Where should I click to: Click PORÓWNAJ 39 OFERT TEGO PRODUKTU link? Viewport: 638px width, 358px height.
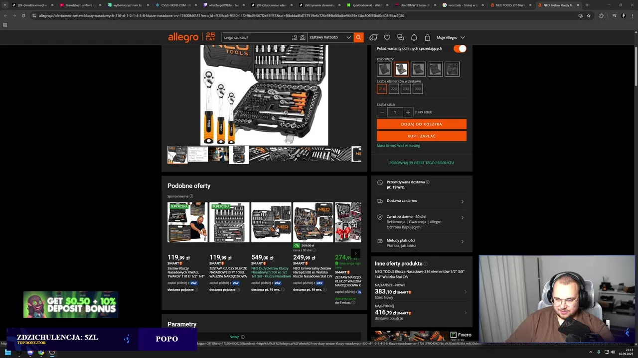point(422,163)
